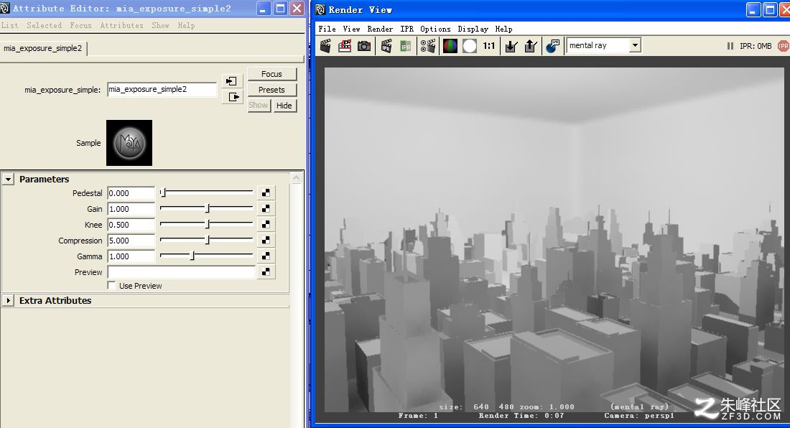Click the Compression value field
The width and height of the screenshot is (790, 428).
pyautogui.click(x=131, y=240)
